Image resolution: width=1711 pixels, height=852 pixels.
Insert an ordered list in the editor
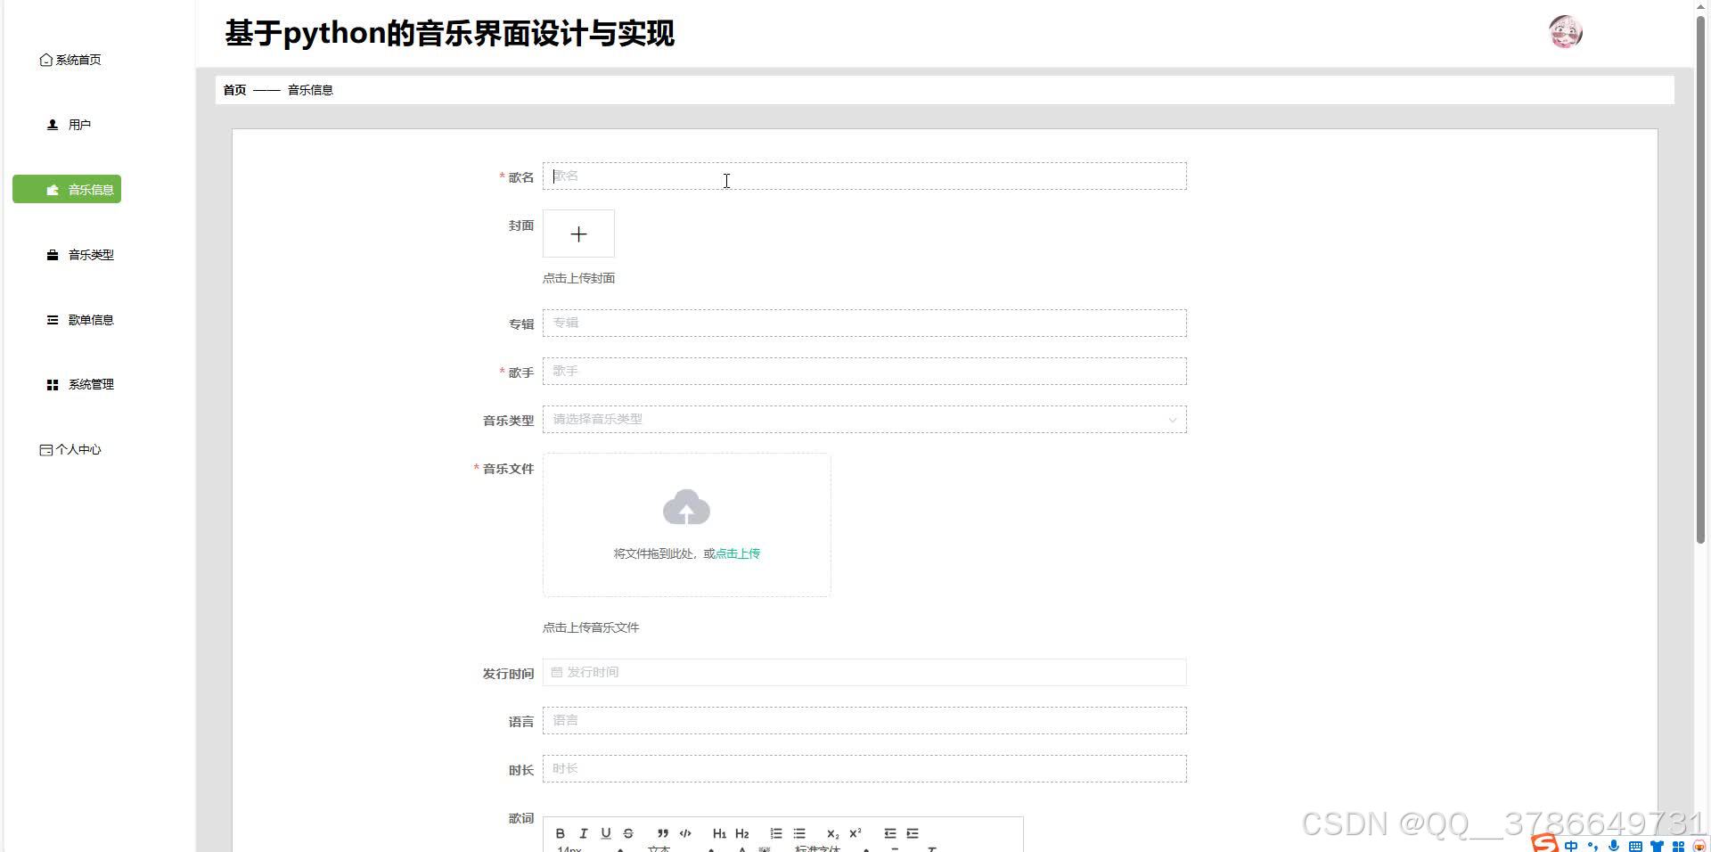(x=776, y=833)
